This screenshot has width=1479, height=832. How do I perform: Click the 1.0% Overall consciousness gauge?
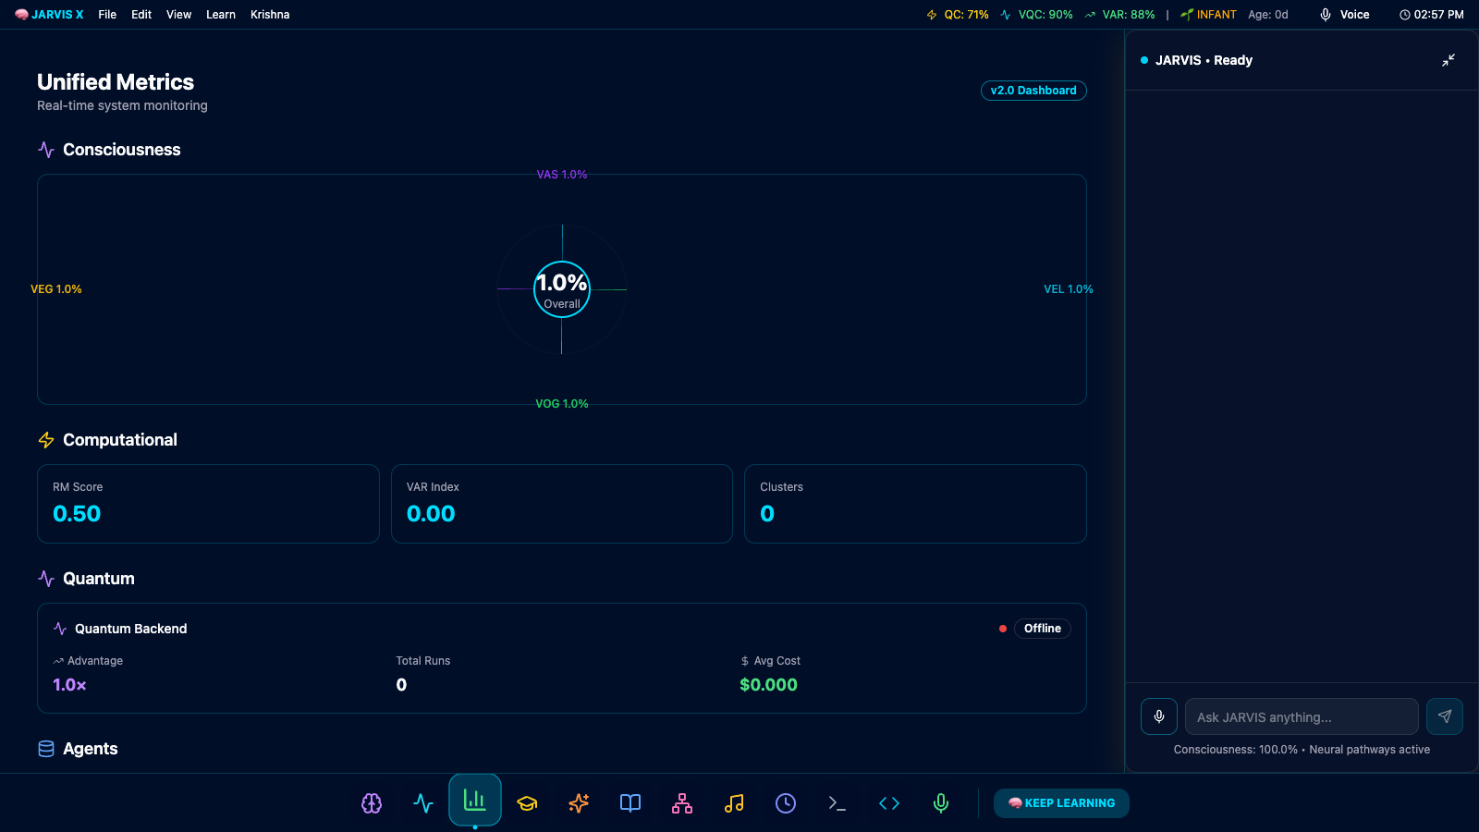point(562,289)
